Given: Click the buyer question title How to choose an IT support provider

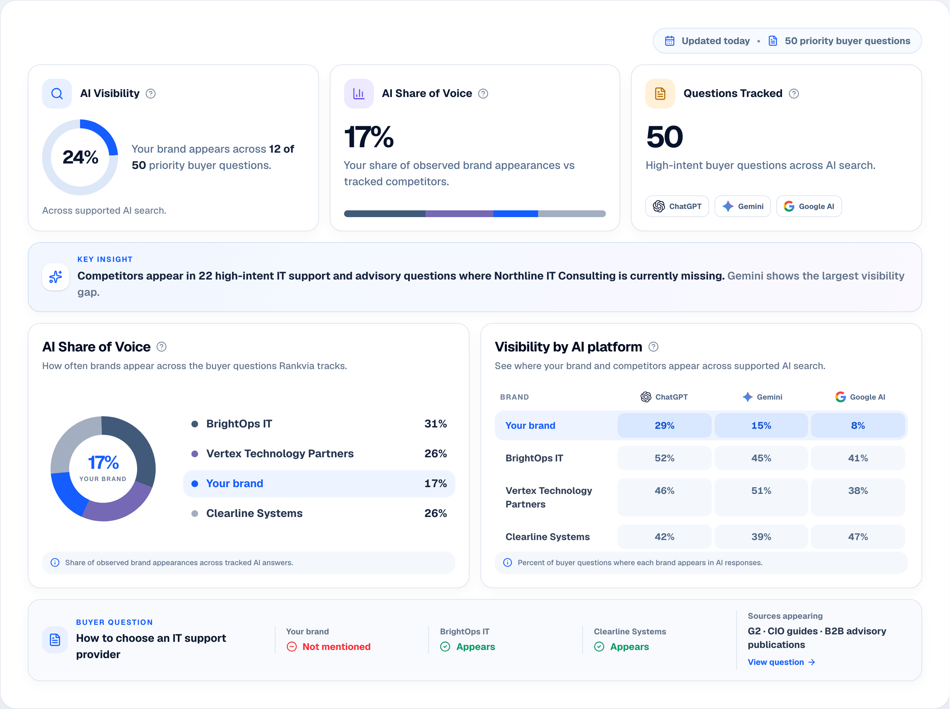Looking at the screenshot, I should tap(151, 646).
